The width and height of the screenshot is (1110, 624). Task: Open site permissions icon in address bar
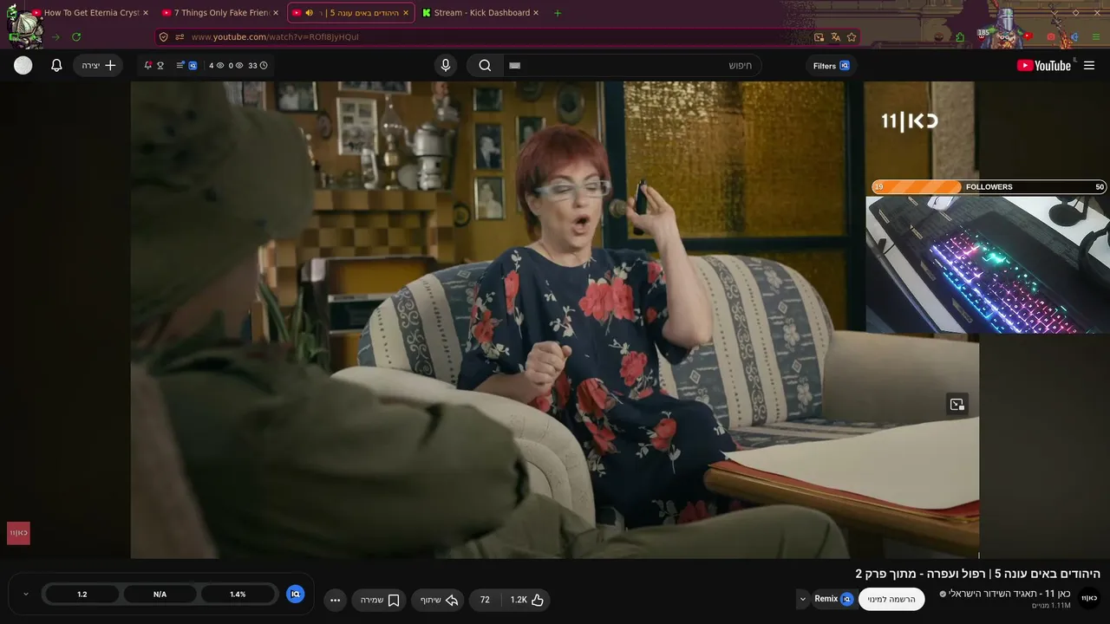click(x=180, y=37)
